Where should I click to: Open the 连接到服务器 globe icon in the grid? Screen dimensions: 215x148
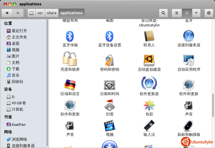tap(189, 36)
